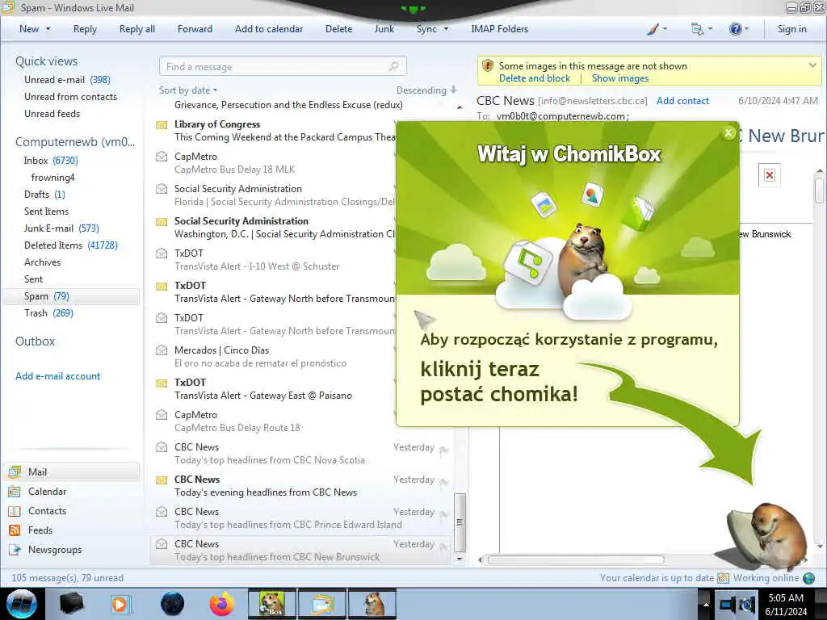The height and width of the screenshot is (620, 827).
Task: Click the Add contact link
Action: (x=682, y=101)
